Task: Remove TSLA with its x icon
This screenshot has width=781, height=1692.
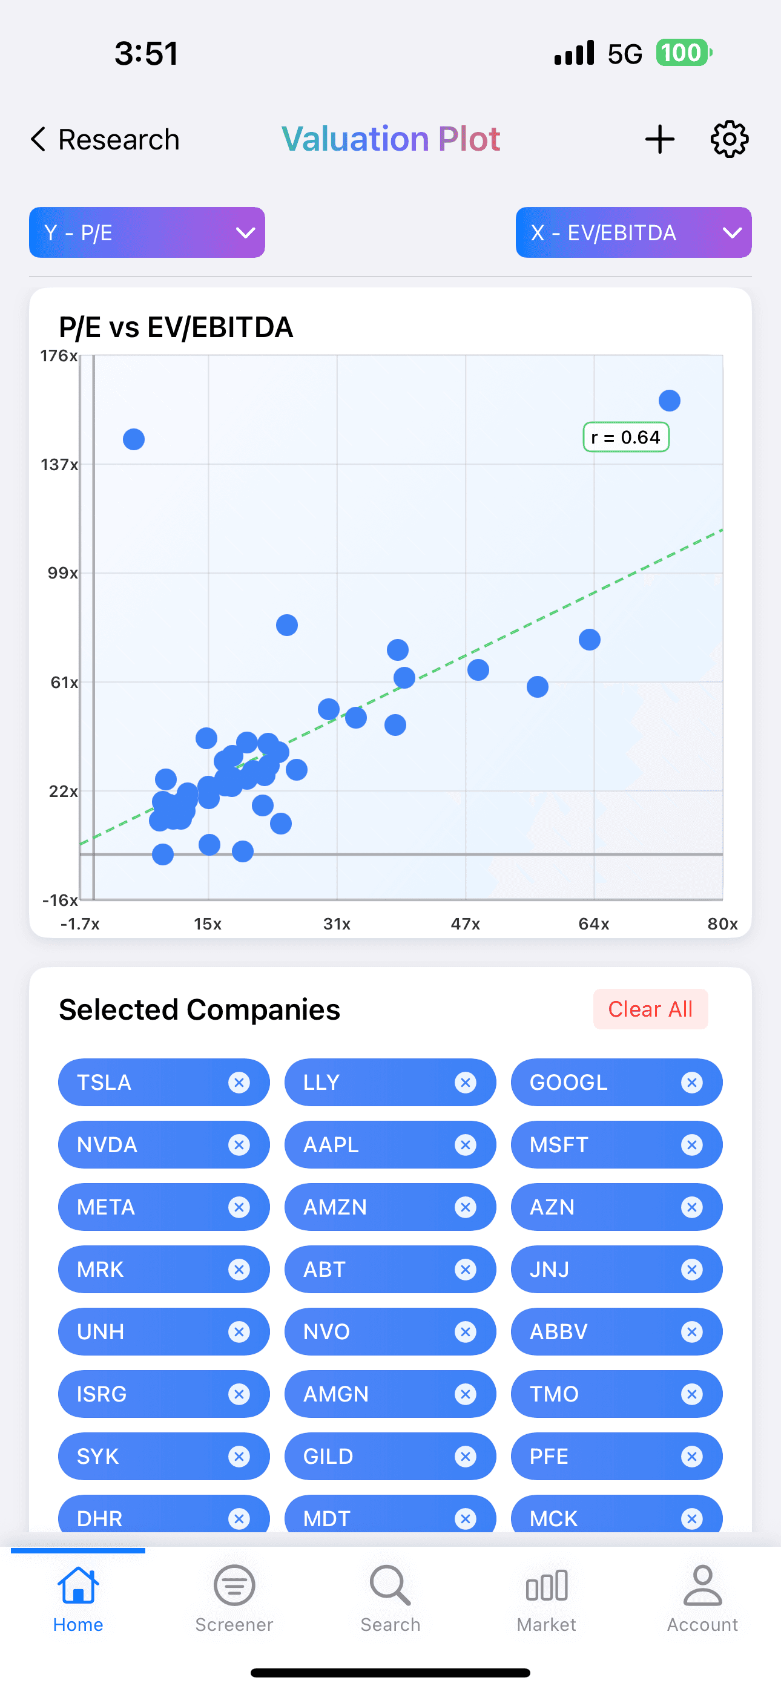Action: click(x=239, y=1083)
